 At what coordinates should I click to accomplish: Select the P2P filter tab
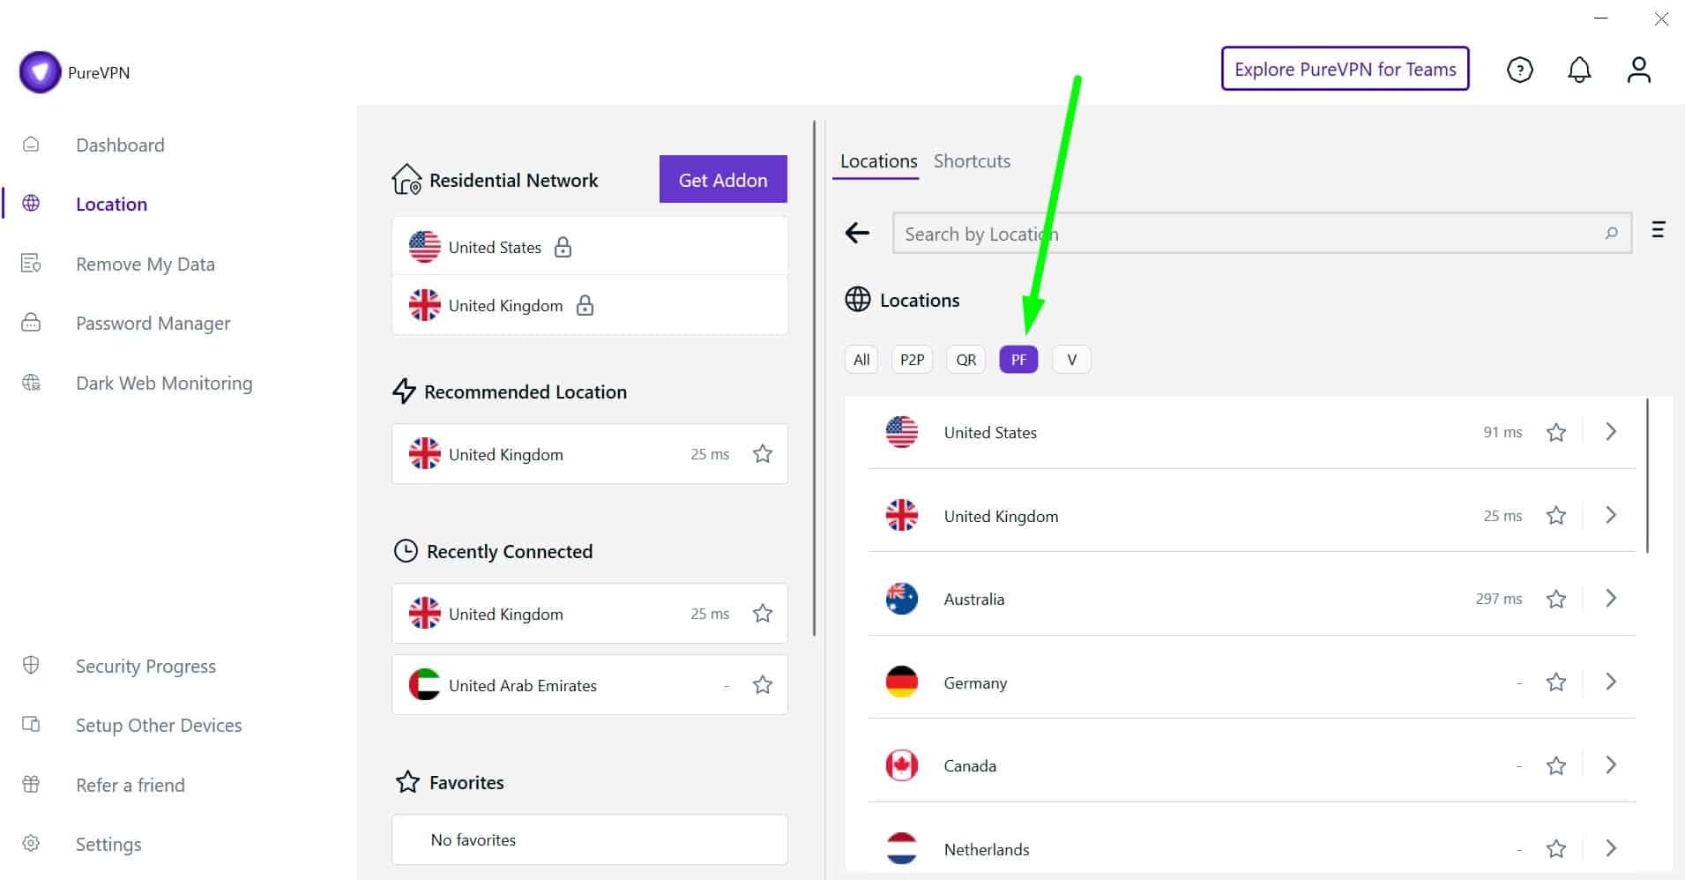coord(912,360)
